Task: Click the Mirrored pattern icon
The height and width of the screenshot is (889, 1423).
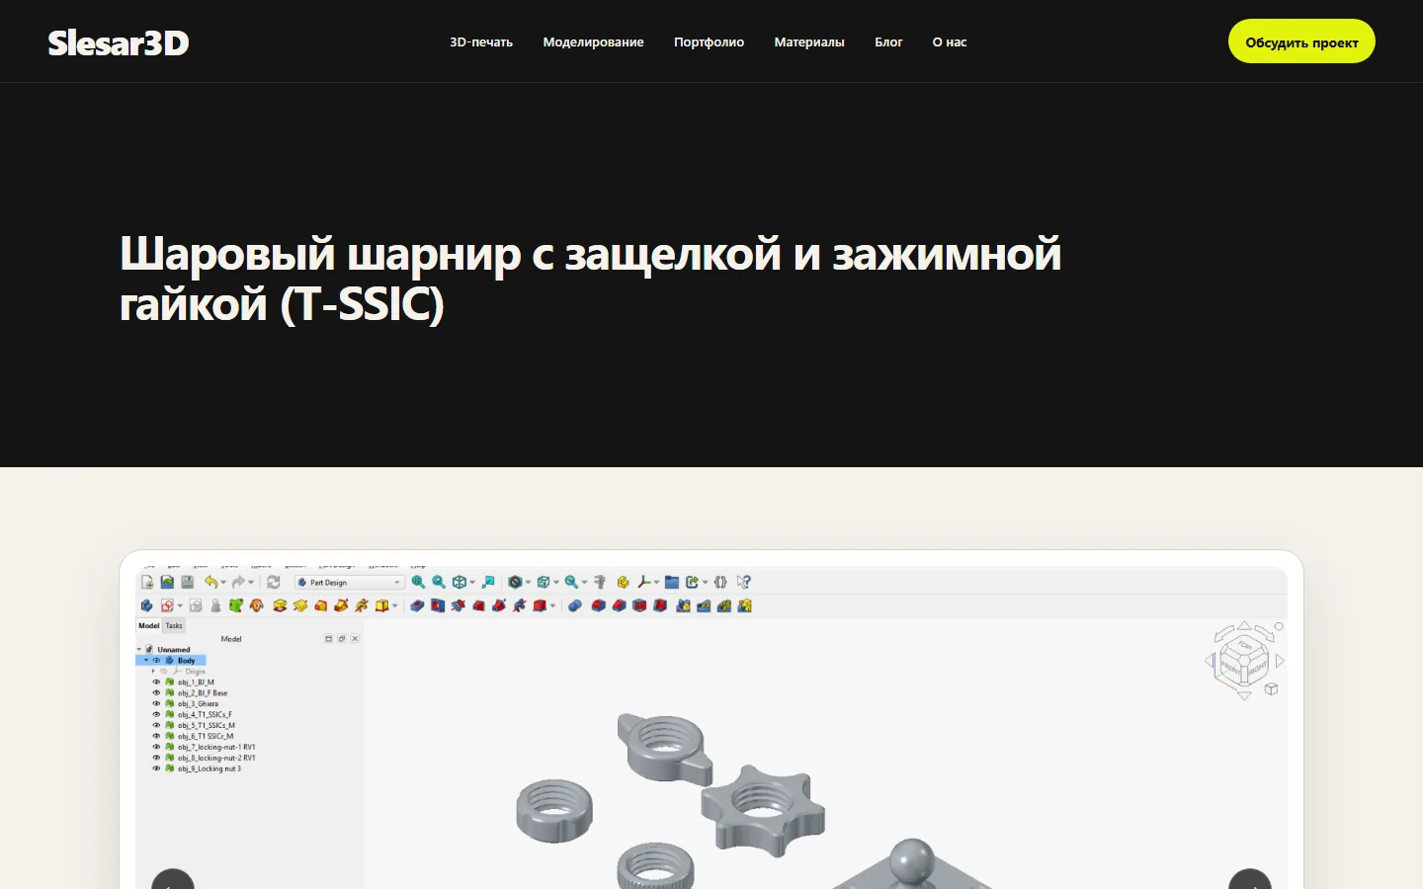Action: pos(683,606)
